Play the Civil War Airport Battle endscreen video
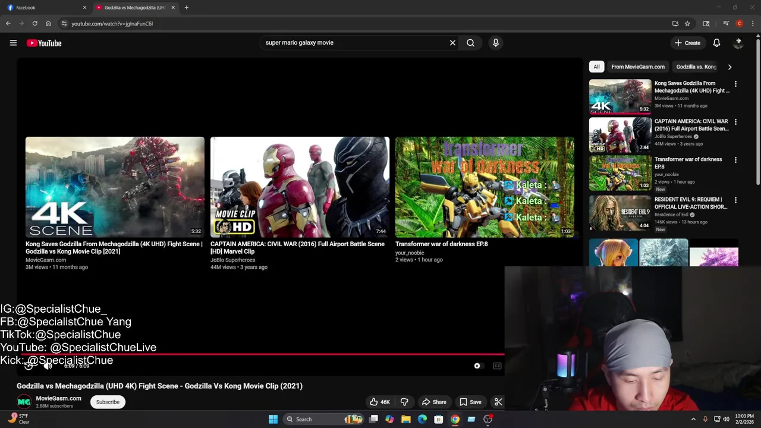The height and width of the screenshot is (428, 761). coord(300,187)
